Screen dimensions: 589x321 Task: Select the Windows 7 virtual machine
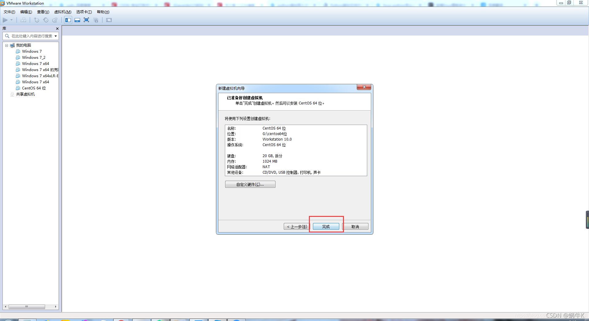click(32, 51)
